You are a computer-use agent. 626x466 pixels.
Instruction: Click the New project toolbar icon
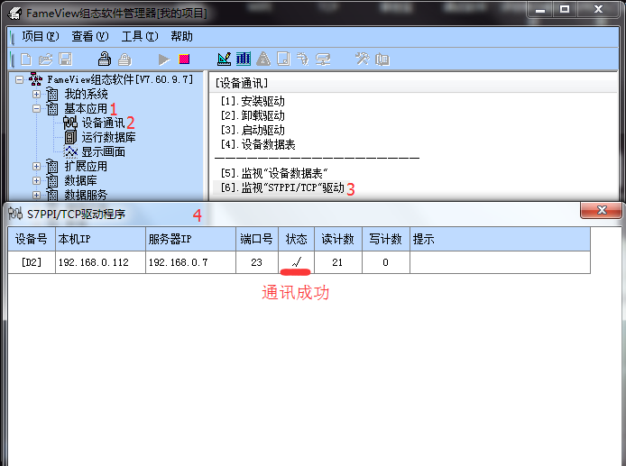tap(25, 59)
